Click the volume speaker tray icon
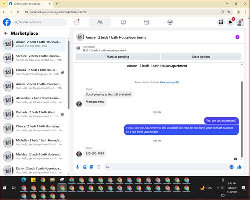Image resolution: width=250 pixels, height=200 pixels. (223, 188)
